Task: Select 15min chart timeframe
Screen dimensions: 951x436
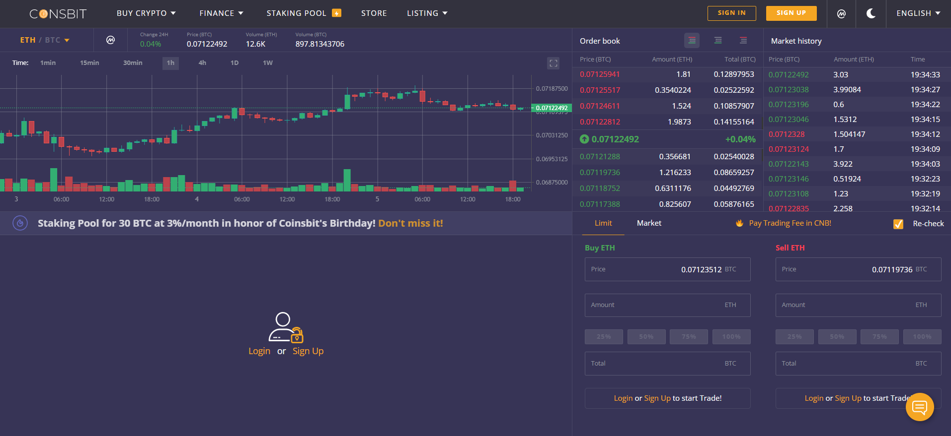Action: coord(89,63)
